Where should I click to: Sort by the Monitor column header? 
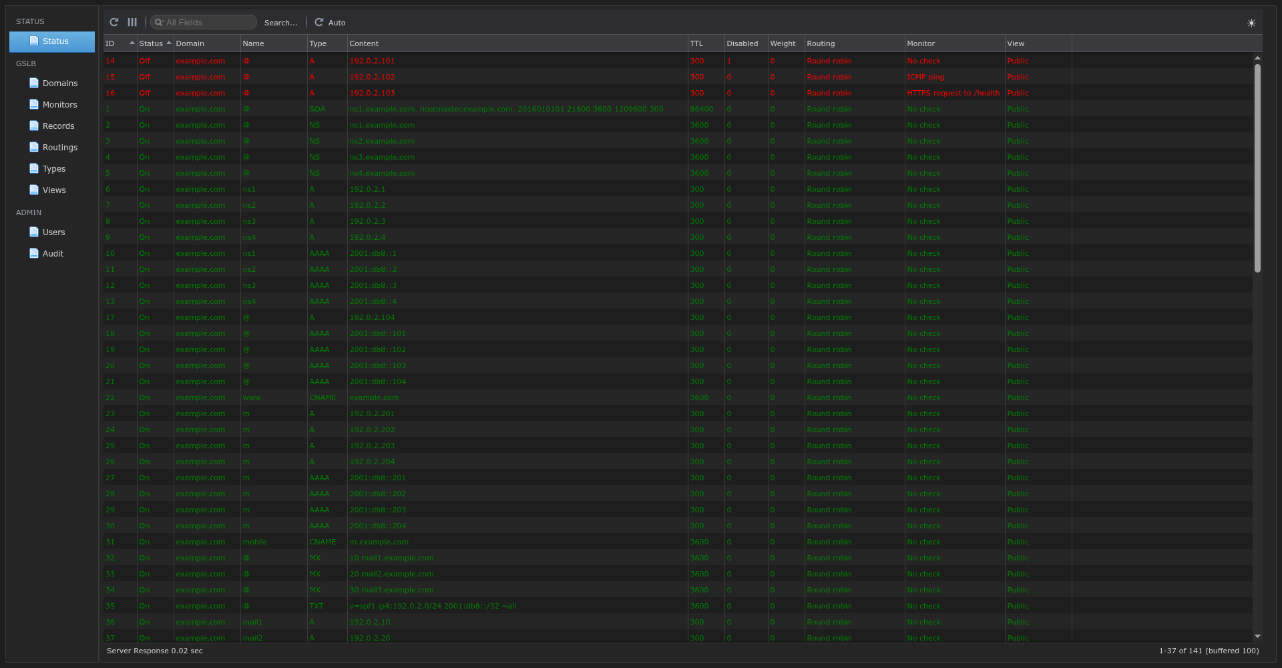(955, 43)
